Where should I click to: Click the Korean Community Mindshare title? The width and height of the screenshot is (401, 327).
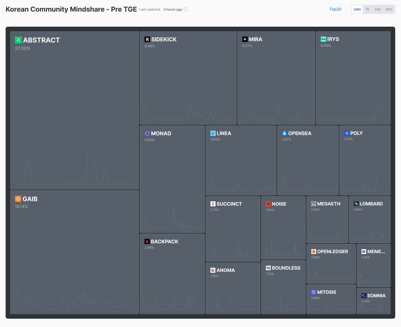tap(71, 9)
